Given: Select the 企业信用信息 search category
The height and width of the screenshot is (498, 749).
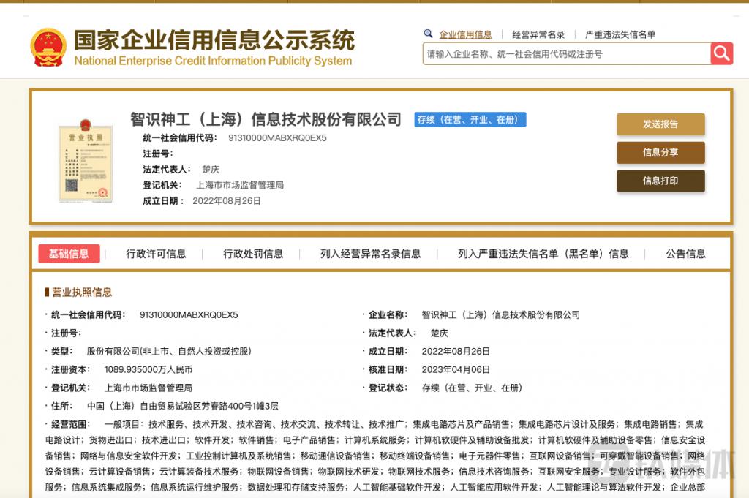Looking at the screenshot, I should tap(465, 34).
